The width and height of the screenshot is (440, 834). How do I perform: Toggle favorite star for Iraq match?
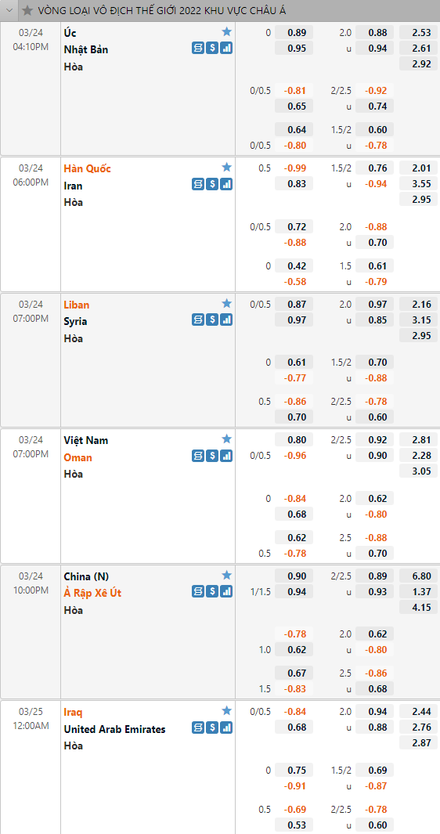(226, 710)
